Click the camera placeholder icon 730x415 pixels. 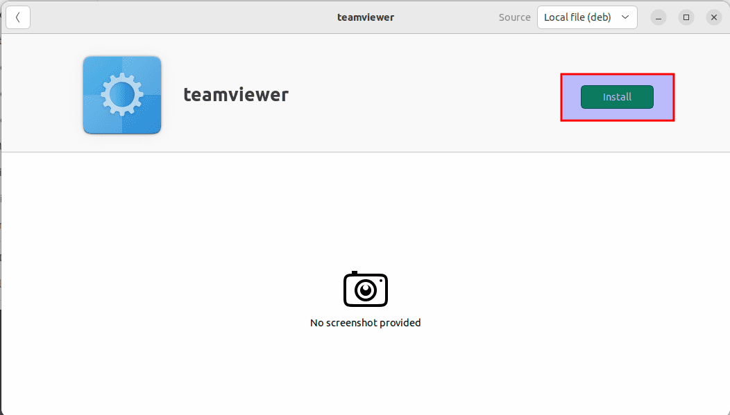[365, 289]
